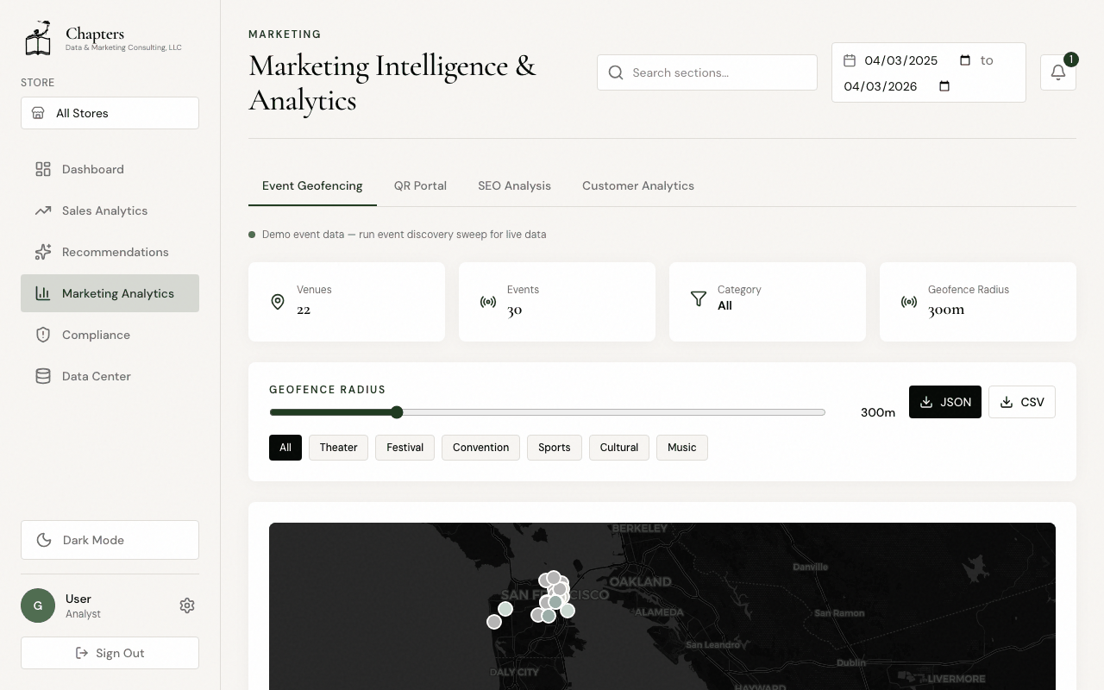The image size is (1104, 690).
Task: Switch to the QR Portal tab
Action: [420, 185]
